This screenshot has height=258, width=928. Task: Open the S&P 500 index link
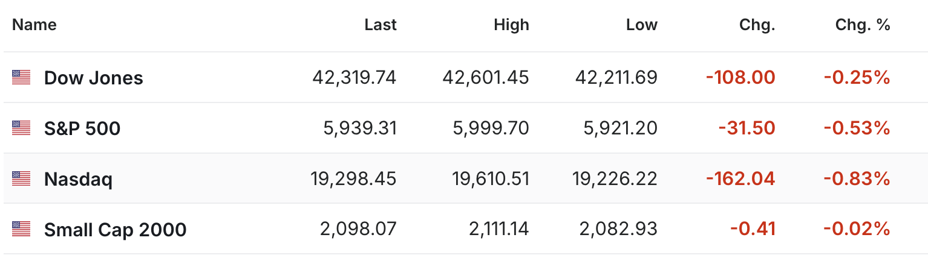[x=82, y=128]
